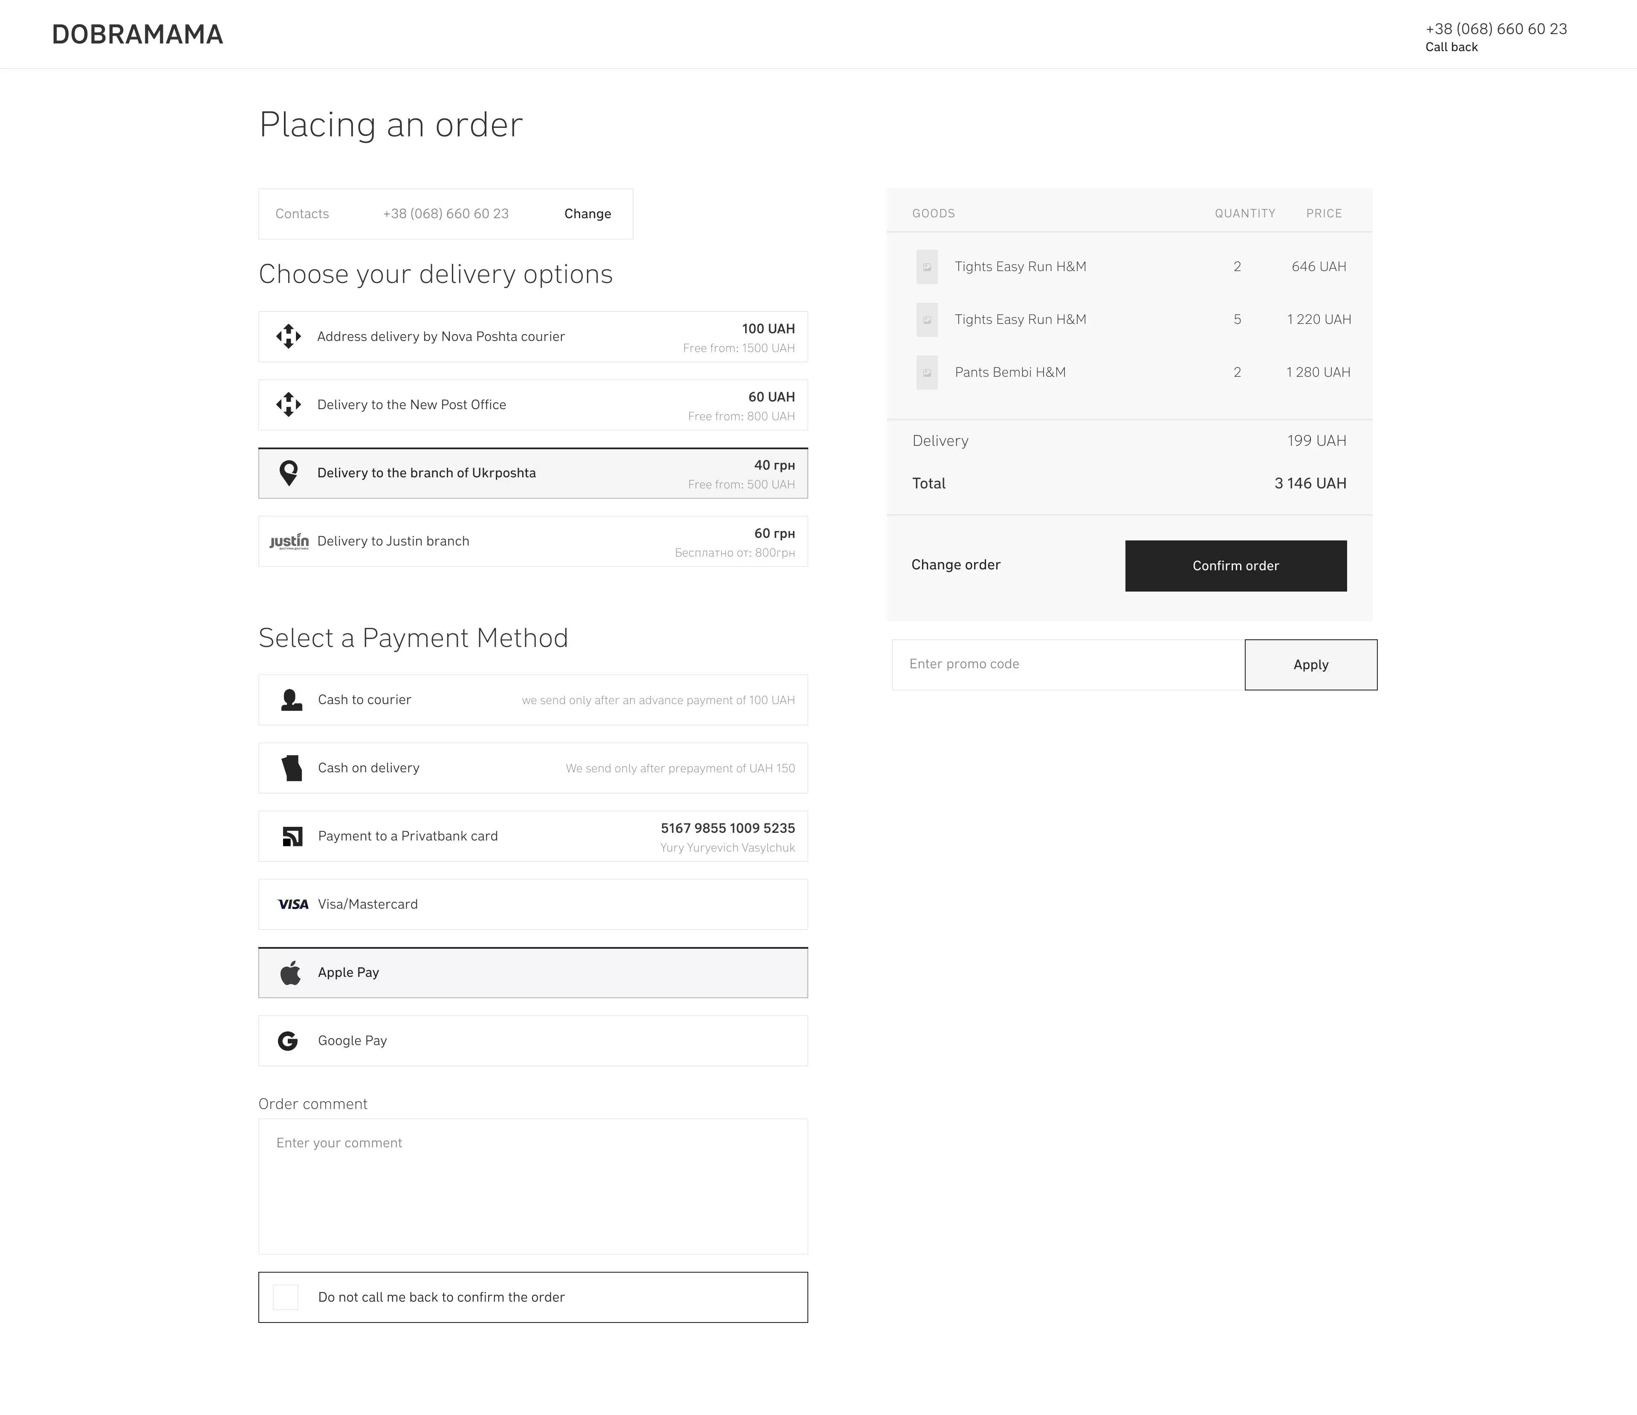Tick the 'Do not call me back' checkbox
Image resolution: width=1637 pixels, height=1415 pixels.
[285, 1297]
